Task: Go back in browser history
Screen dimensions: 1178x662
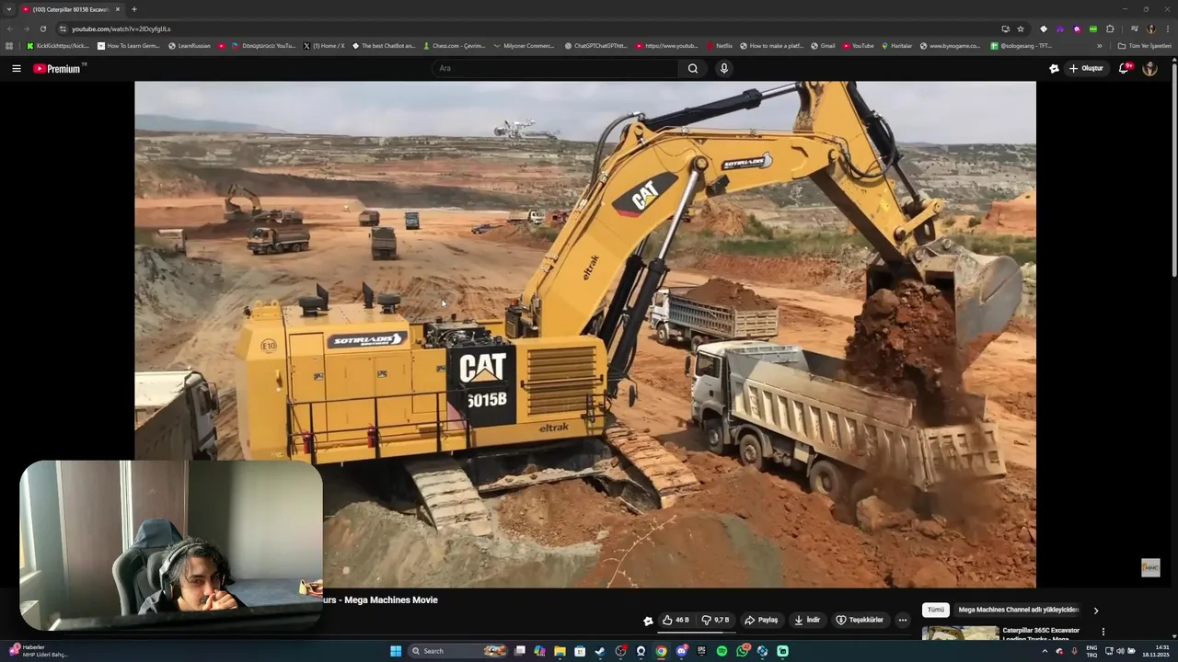Action: (10, 29)
